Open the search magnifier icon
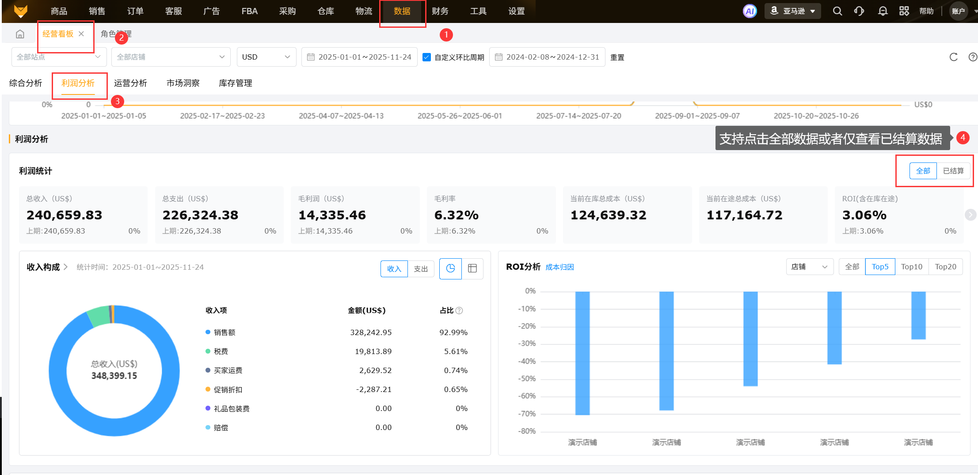Viewport: 978px width, 475px height. pos(837,11)
